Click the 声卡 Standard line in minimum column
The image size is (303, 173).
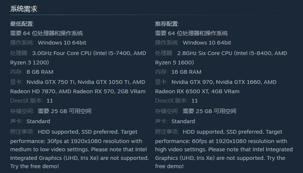(30, 121)
